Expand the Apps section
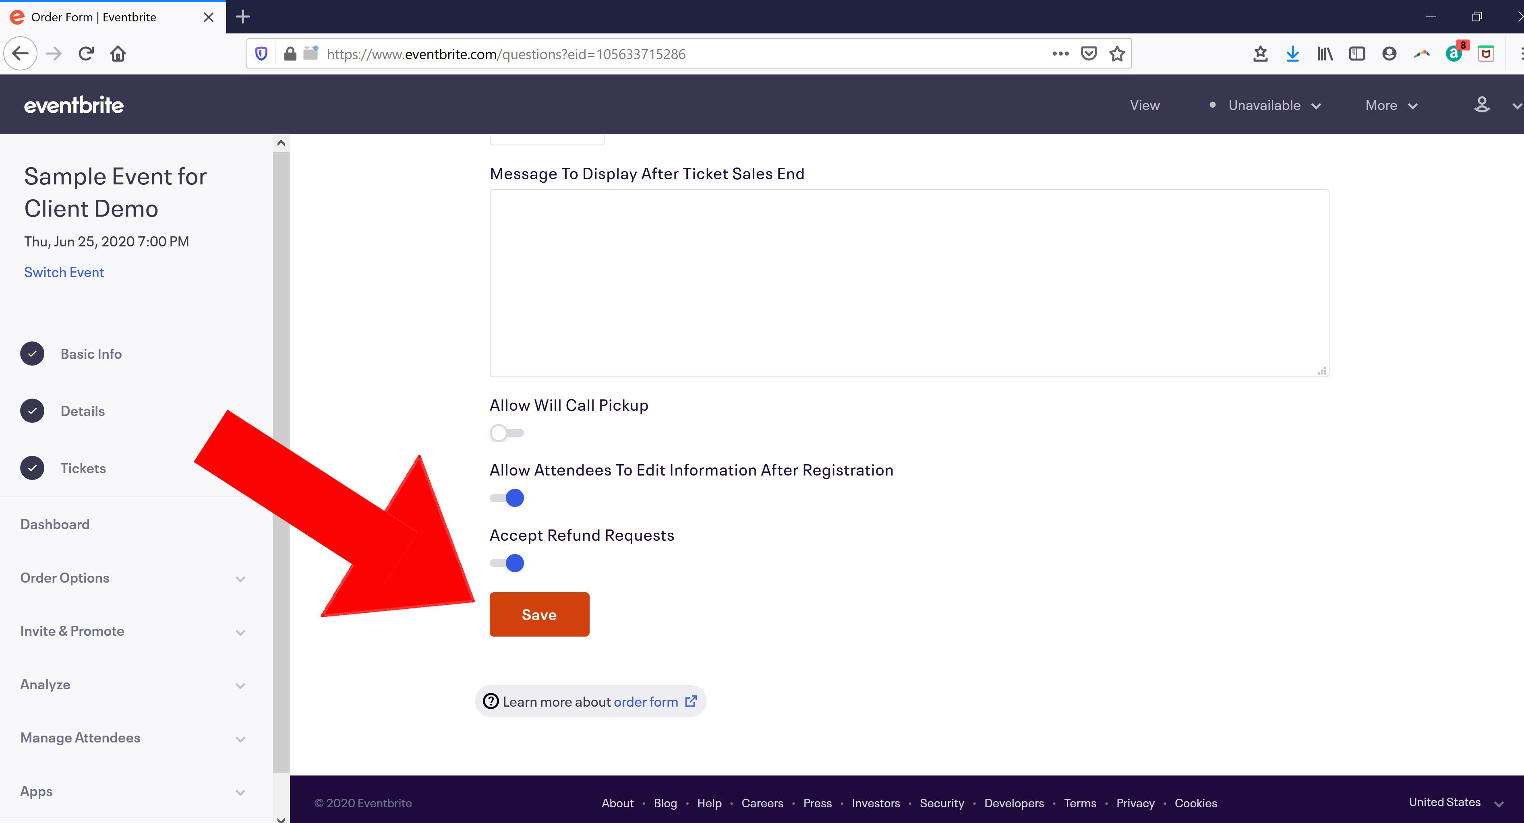Viewport: 1524px width, 823px height. [133, 791]
